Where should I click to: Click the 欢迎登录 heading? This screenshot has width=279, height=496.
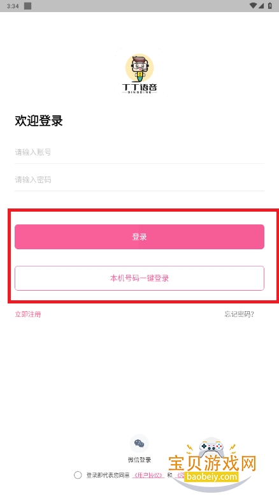pos(39,120)
